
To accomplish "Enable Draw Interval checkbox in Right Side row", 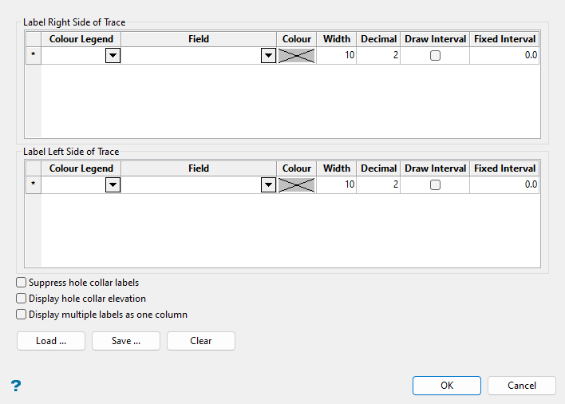I will pyautogui.click(x=435, y=56).
